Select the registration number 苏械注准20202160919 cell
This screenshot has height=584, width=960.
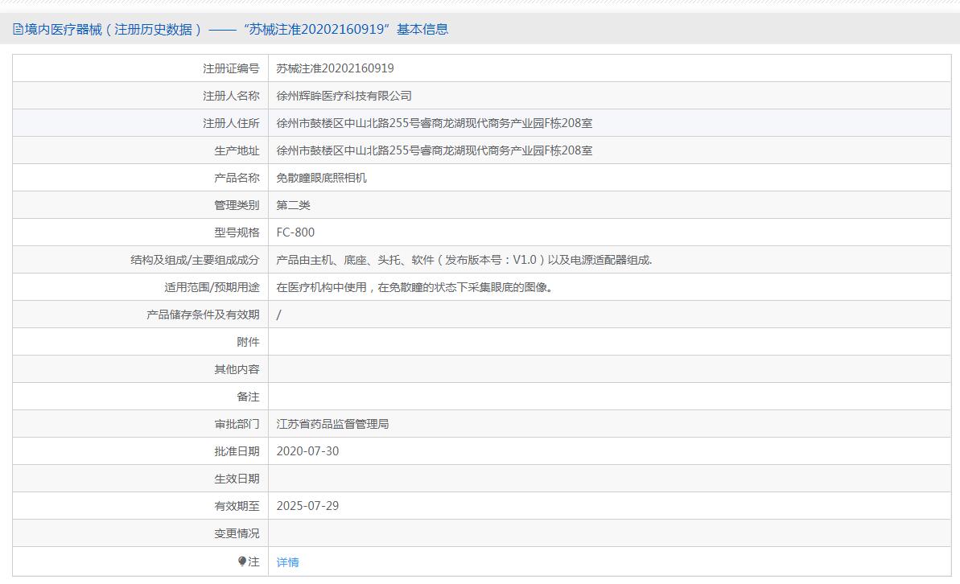[x=335, y=68]
